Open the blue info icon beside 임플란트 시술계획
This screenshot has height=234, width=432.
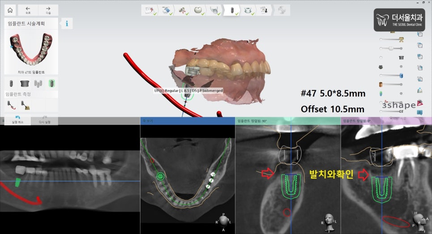(x=67, y=23)
